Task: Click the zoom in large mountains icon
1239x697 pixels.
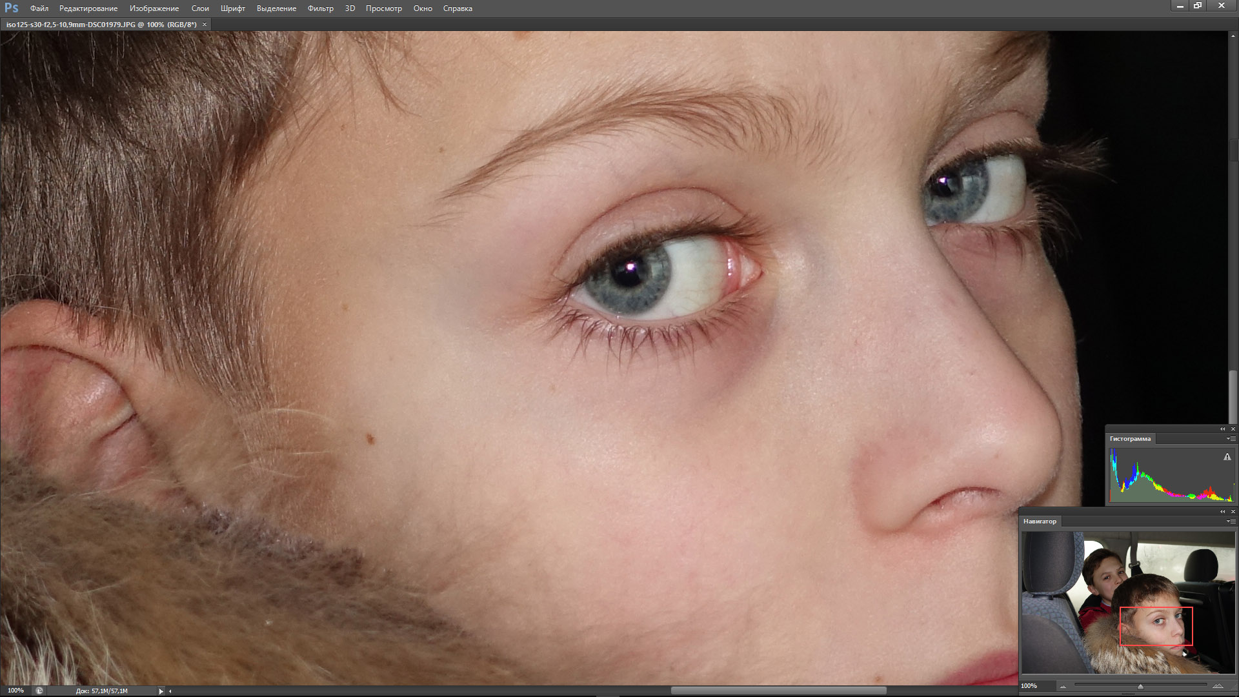Action: point(1217,685)
